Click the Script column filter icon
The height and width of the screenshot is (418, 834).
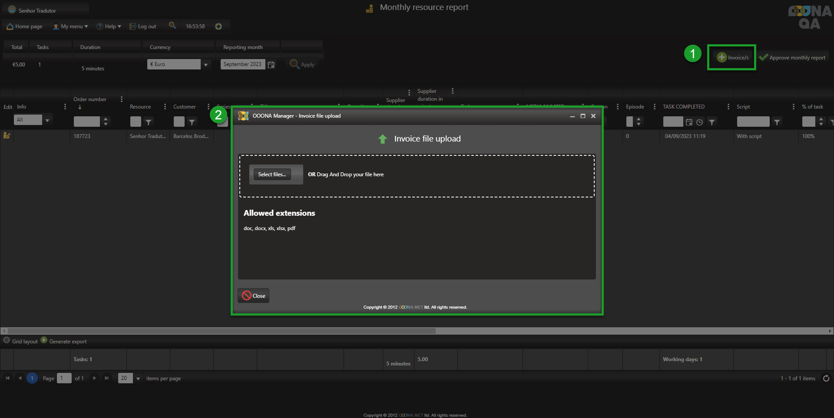click(x=777, y=122)
